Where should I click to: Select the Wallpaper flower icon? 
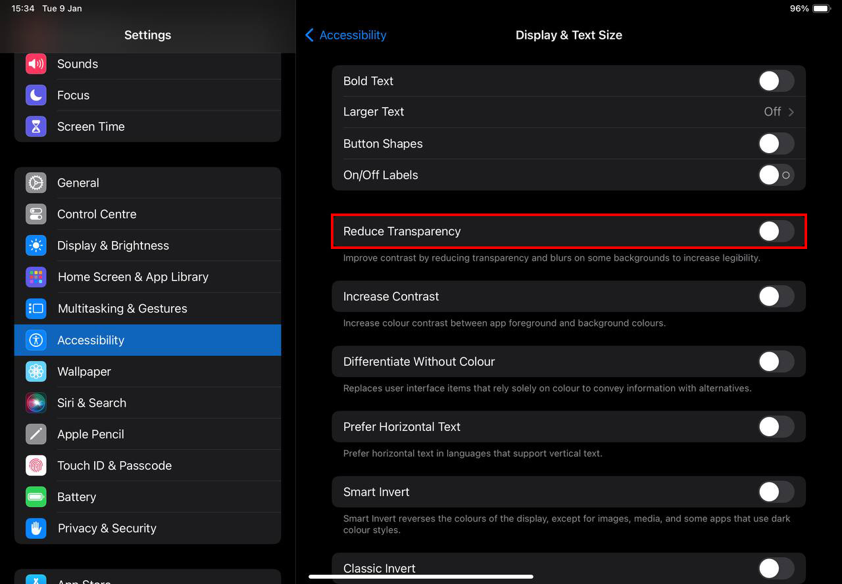[36, 371]
